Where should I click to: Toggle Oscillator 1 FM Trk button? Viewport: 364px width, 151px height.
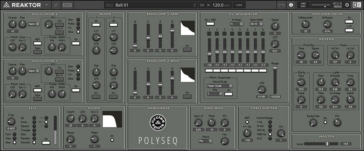[59, 25]
